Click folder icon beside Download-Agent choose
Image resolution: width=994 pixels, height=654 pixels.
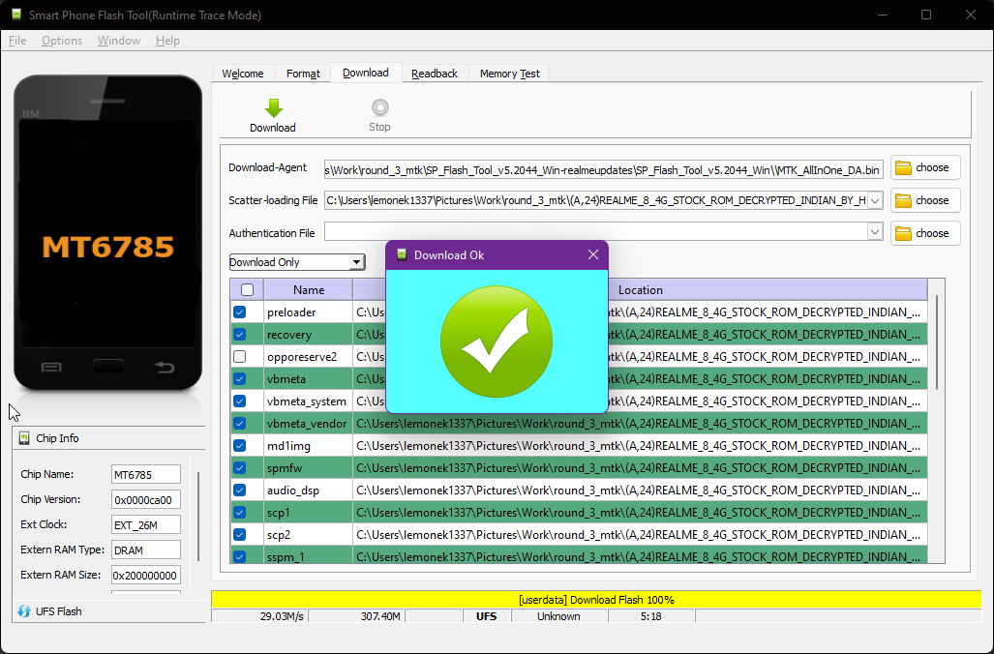903,168
